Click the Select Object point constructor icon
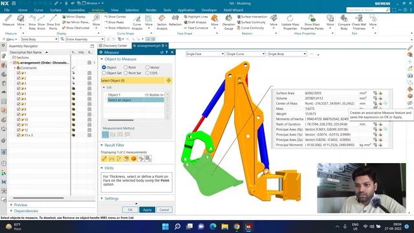 point(168,80)
